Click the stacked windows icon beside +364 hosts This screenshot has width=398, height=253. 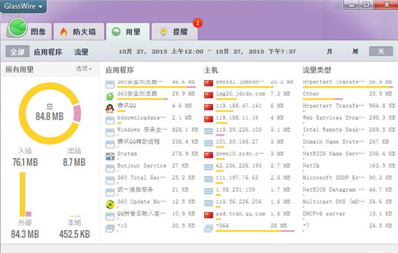coord(208,228)
